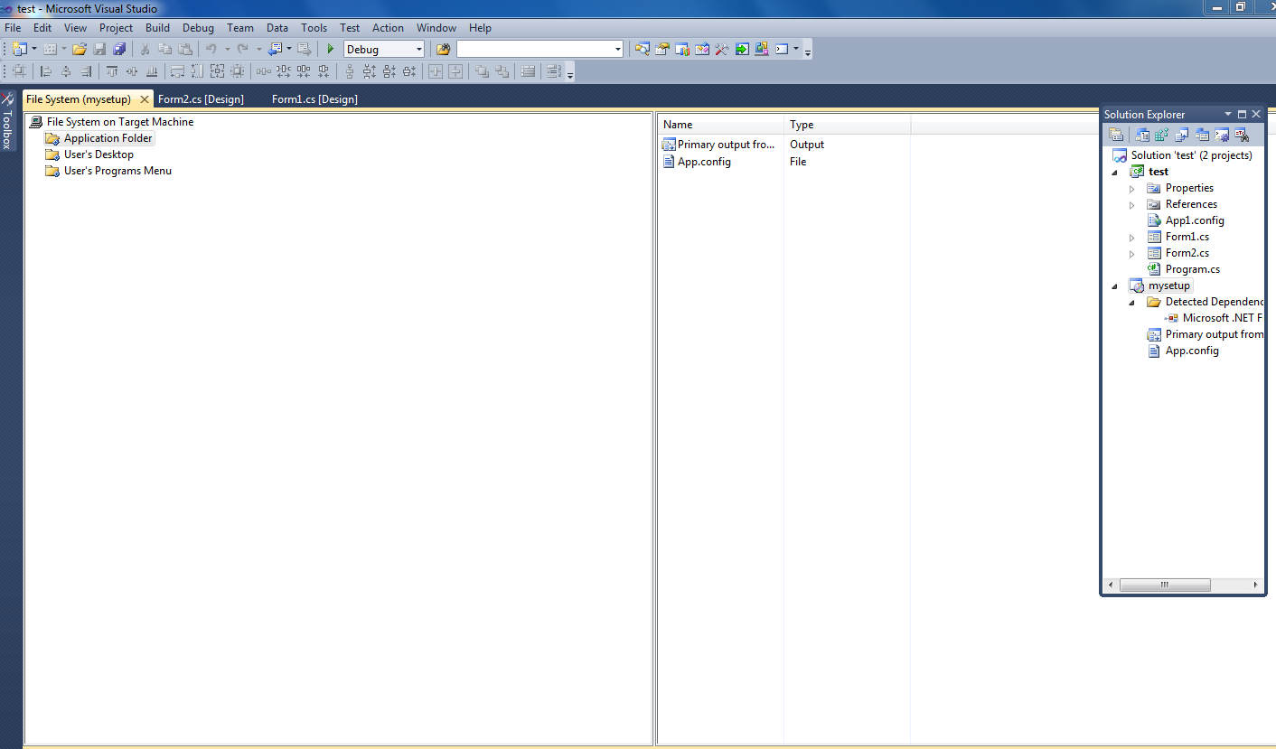The image size is (1276, 749).
Task: Expand the Form1.cs node in Solution Explorer
Action: tap(1131, 236)
